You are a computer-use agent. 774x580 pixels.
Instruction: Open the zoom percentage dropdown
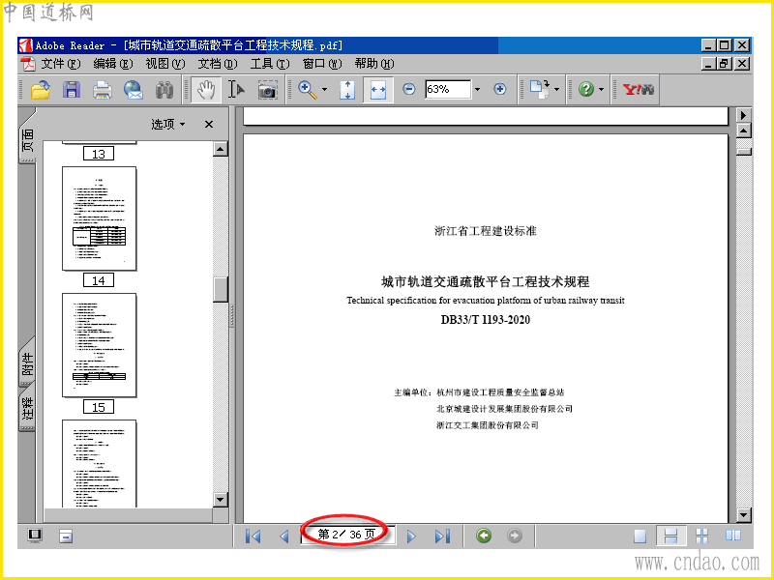tap(477, 90)
